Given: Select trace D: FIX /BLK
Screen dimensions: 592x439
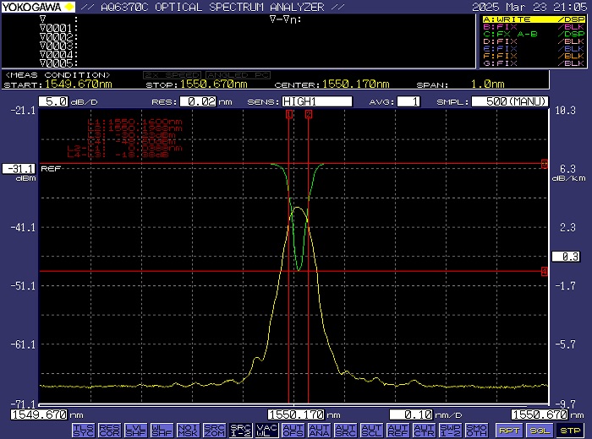Looking at the screenshot, I should tap(534, 41).
